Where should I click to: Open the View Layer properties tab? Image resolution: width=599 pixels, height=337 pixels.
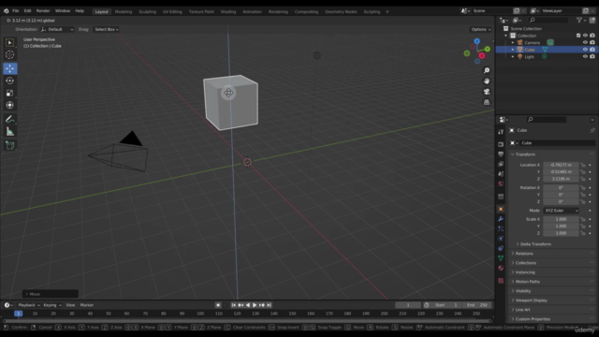(x=501, y=164)
